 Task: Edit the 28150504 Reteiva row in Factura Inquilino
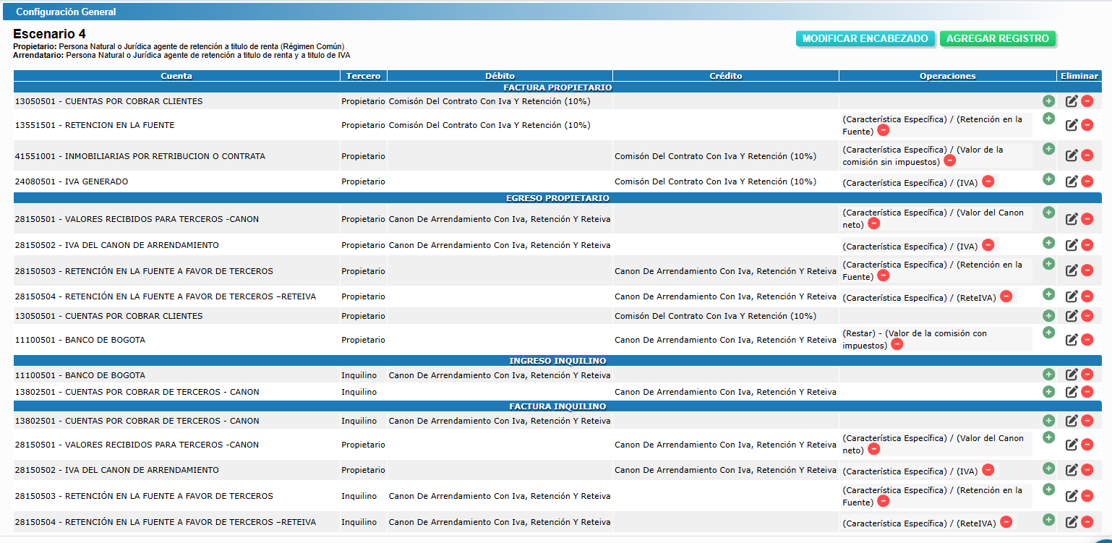point(1072,522)
